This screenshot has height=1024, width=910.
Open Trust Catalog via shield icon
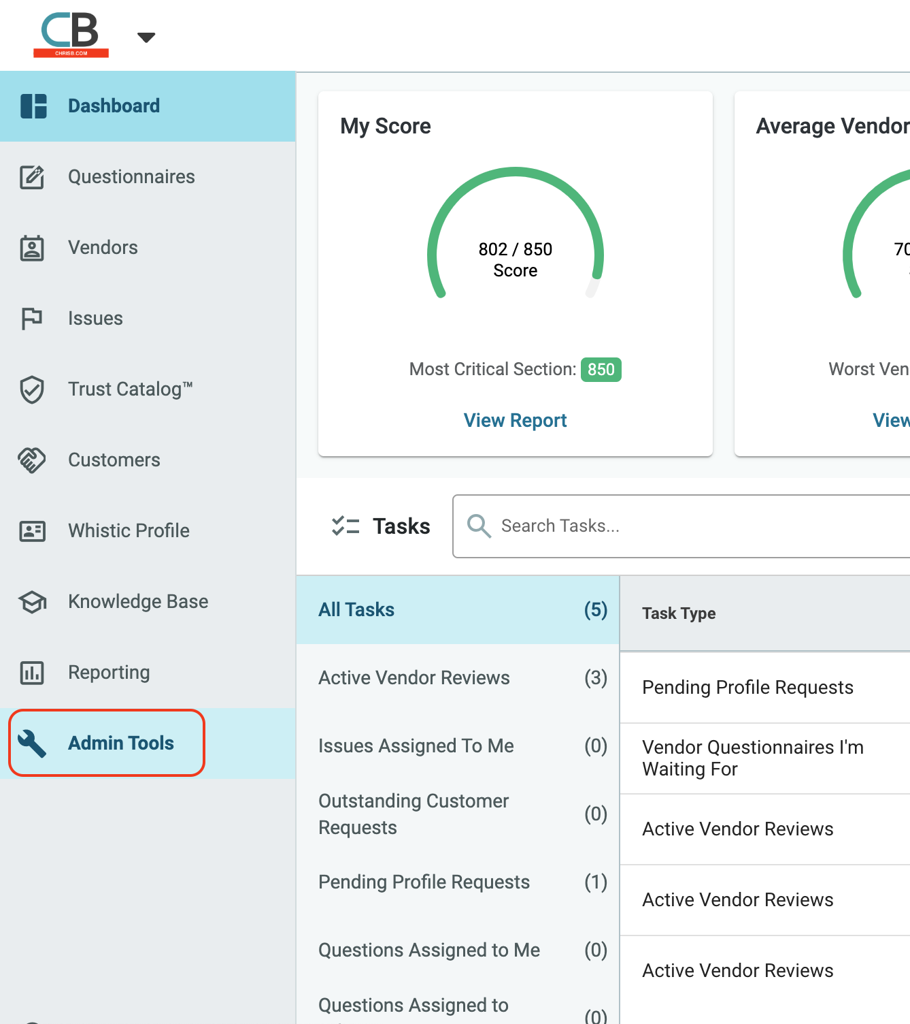[x=32, y=389]
